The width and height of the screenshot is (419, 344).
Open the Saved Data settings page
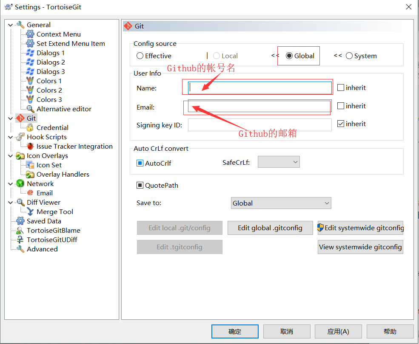click(x=44, y=221)
